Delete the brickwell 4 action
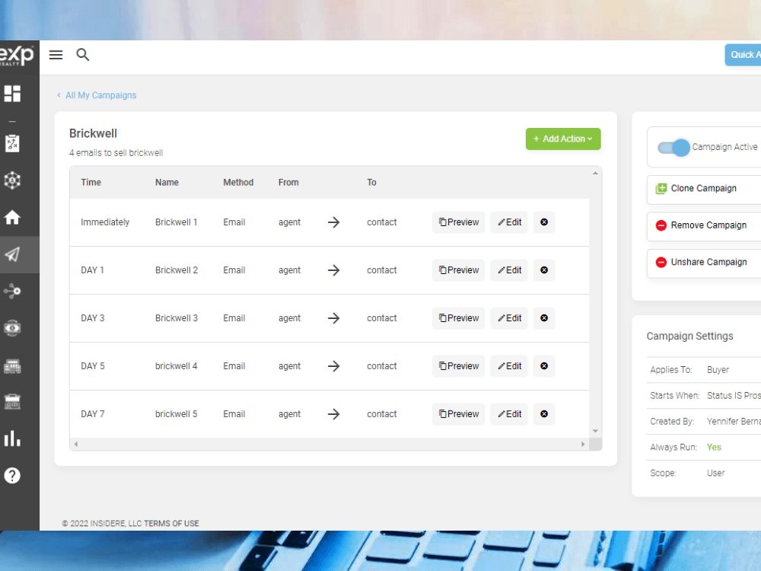 [x=544, y=366]
